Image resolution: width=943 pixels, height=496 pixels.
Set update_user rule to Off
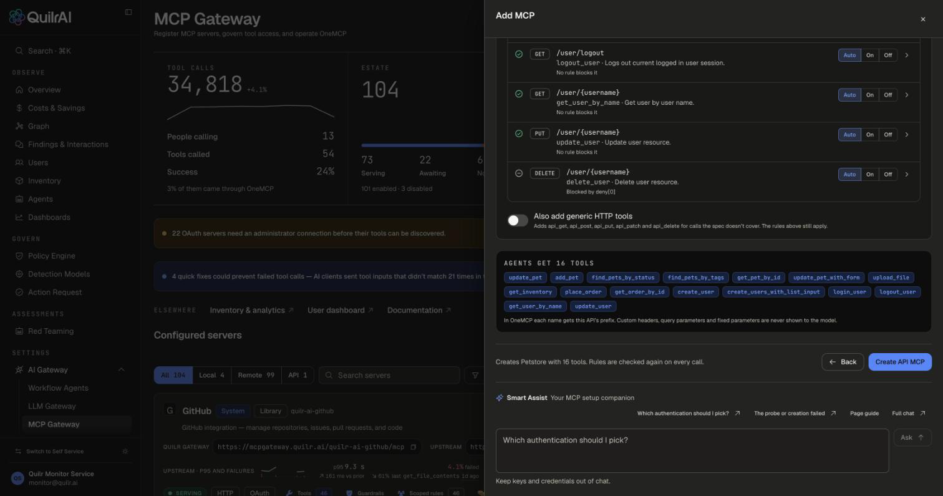[887, 135]
